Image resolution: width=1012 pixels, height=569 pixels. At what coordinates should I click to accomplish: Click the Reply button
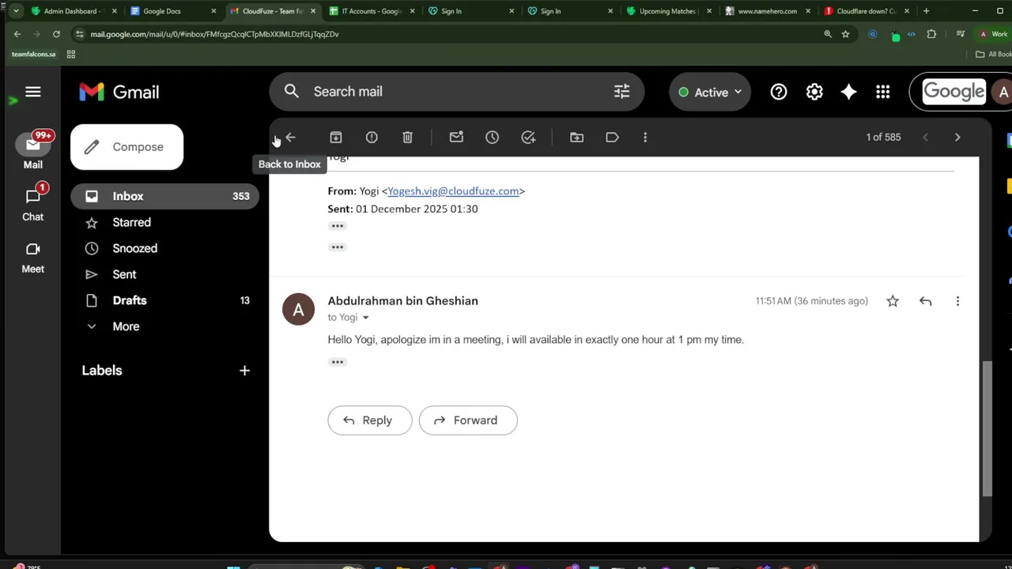[369, 420]
